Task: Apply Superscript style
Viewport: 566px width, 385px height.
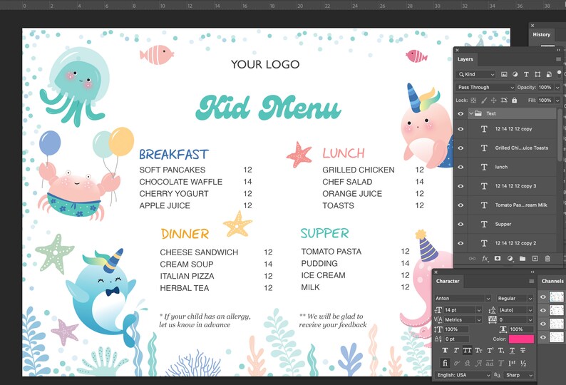Action: pyautogui.click(x=490, y=350)
